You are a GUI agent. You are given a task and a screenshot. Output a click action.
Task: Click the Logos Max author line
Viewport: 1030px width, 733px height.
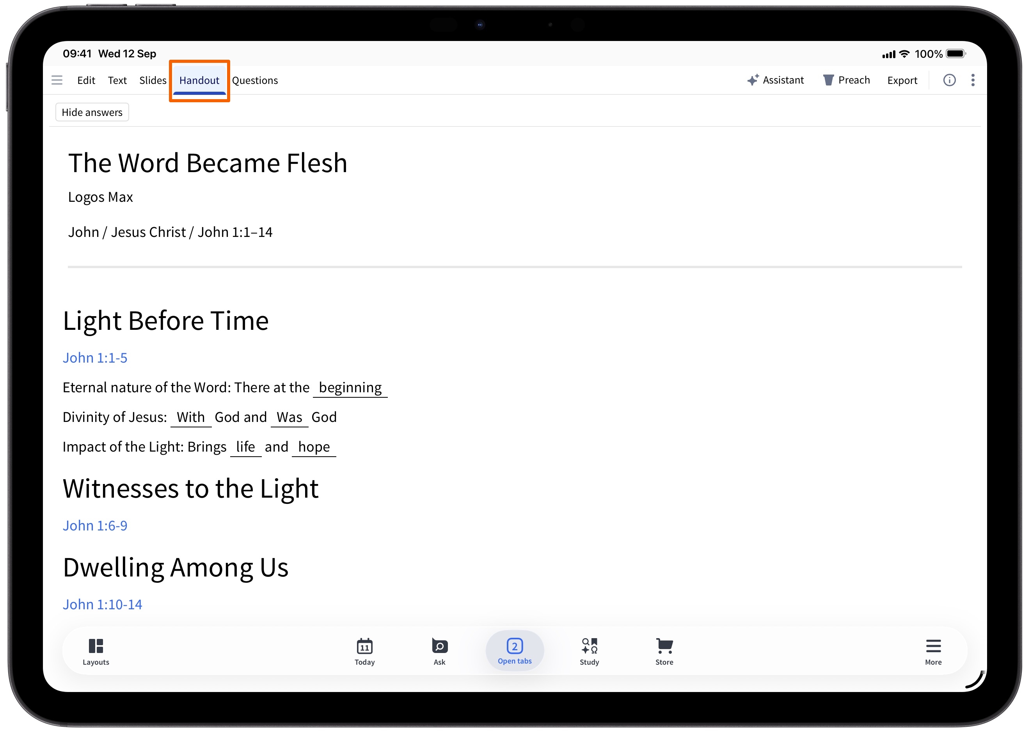click(100, 197)
